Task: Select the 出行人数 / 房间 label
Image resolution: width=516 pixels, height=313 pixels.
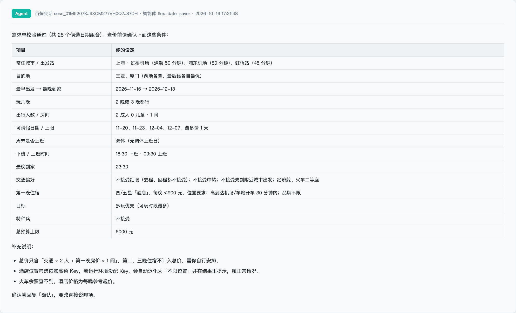Action: 33,115
